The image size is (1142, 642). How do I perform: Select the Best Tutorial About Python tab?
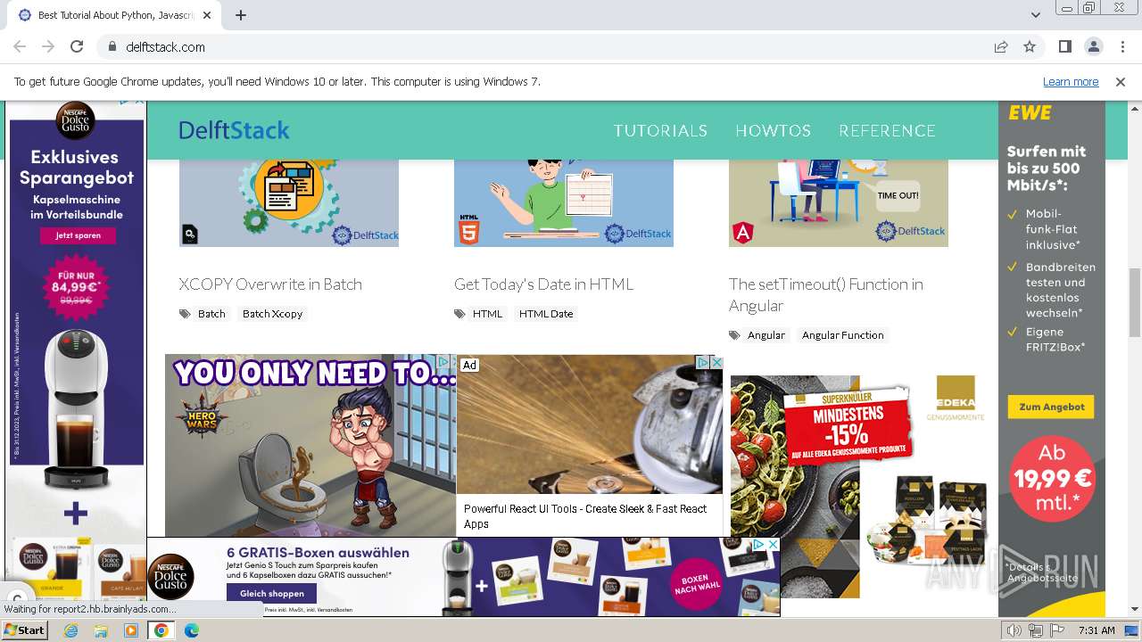[116, 15]
